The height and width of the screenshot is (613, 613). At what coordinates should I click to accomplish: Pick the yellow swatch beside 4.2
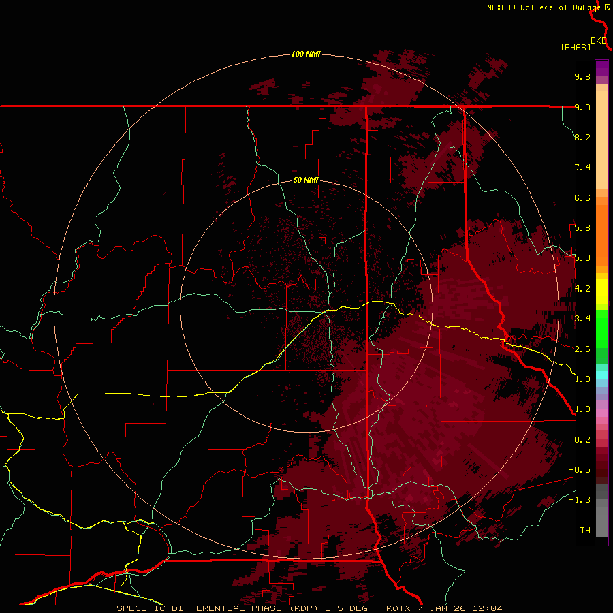click(x=601, y=292)
